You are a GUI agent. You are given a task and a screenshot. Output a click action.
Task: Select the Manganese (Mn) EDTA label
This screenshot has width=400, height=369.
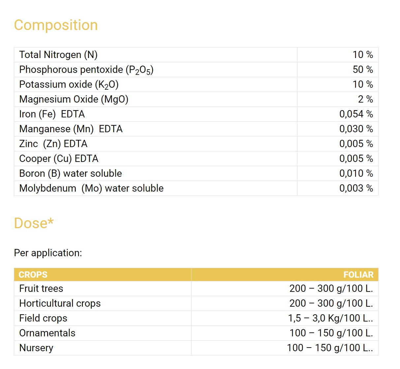[71, 129]
